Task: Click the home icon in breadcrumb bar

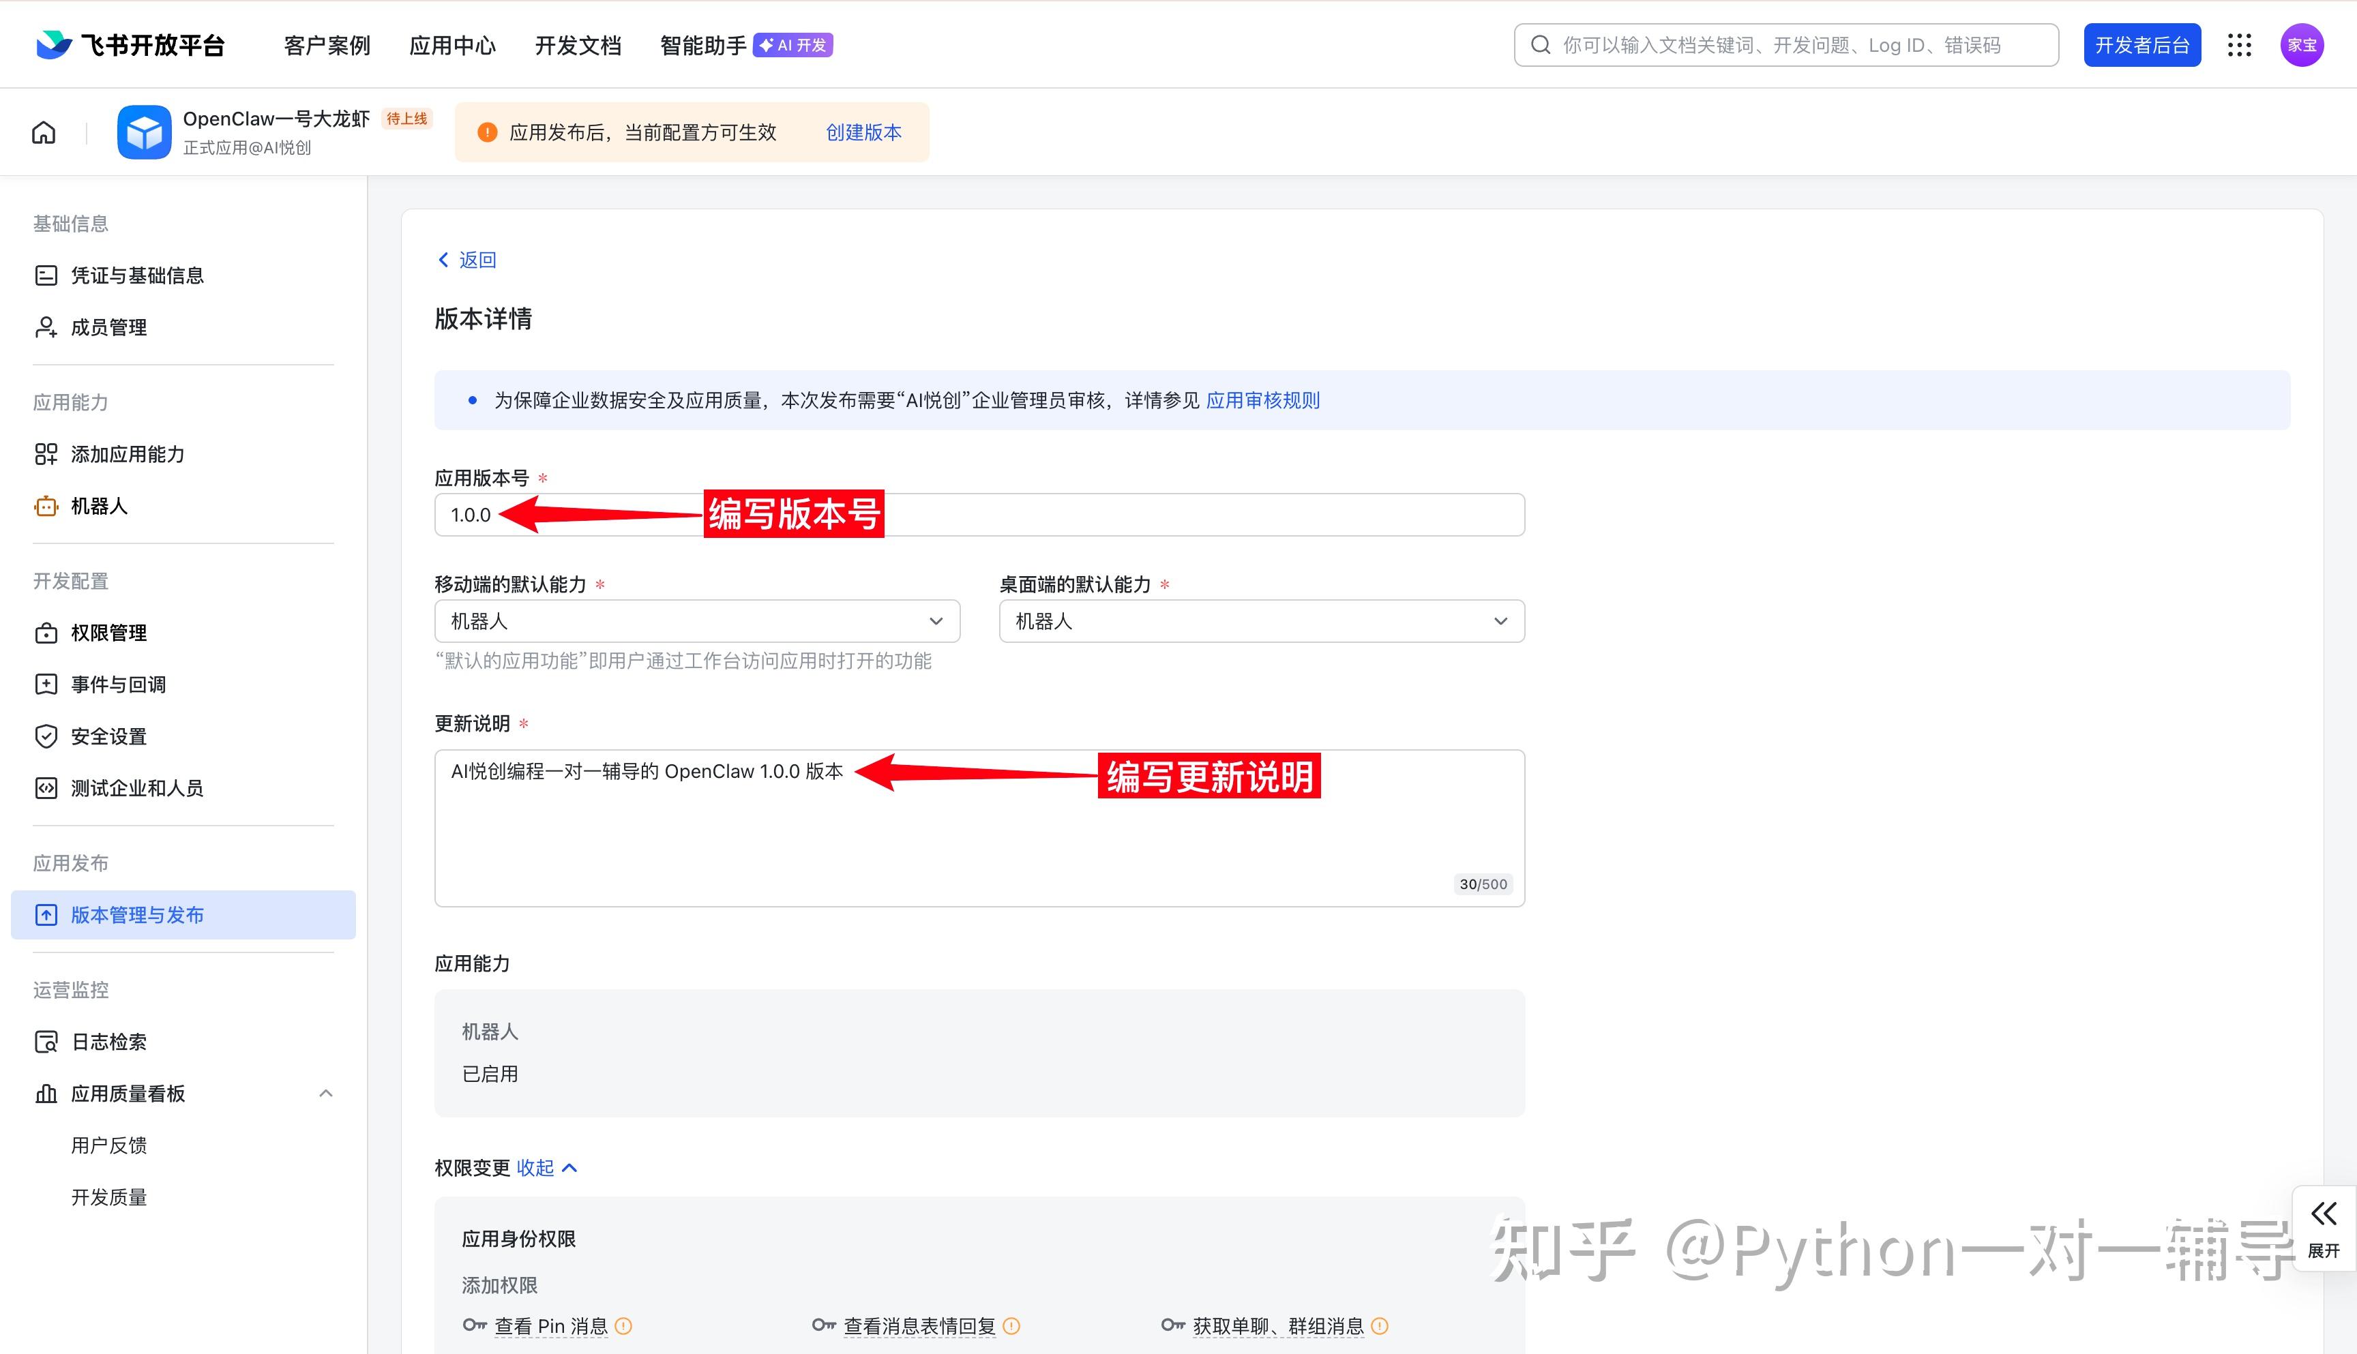Action: 44,133
